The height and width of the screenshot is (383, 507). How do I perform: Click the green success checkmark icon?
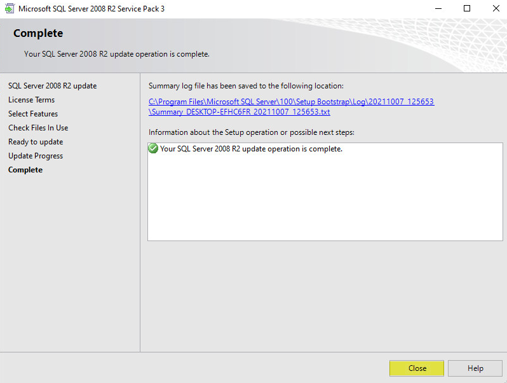pyautogui.click(x=153, y=148)
